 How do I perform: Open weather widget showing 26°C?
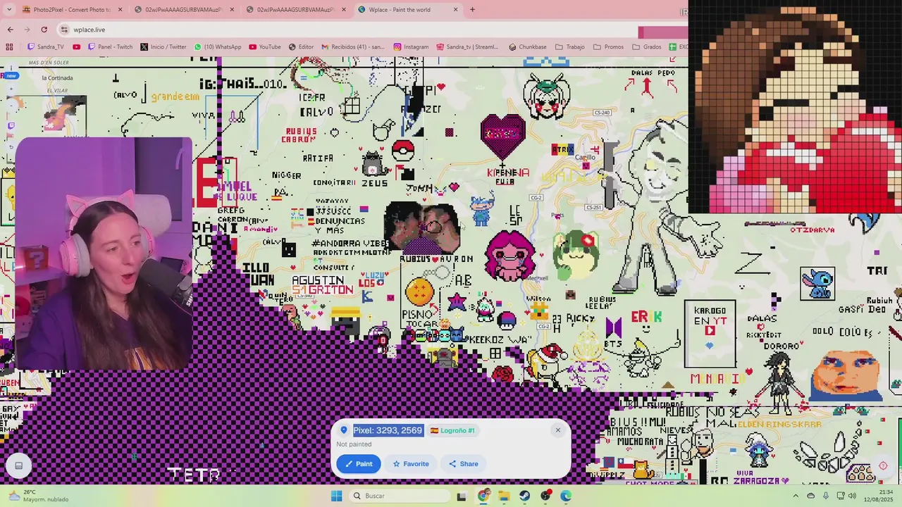click(39, 496)
